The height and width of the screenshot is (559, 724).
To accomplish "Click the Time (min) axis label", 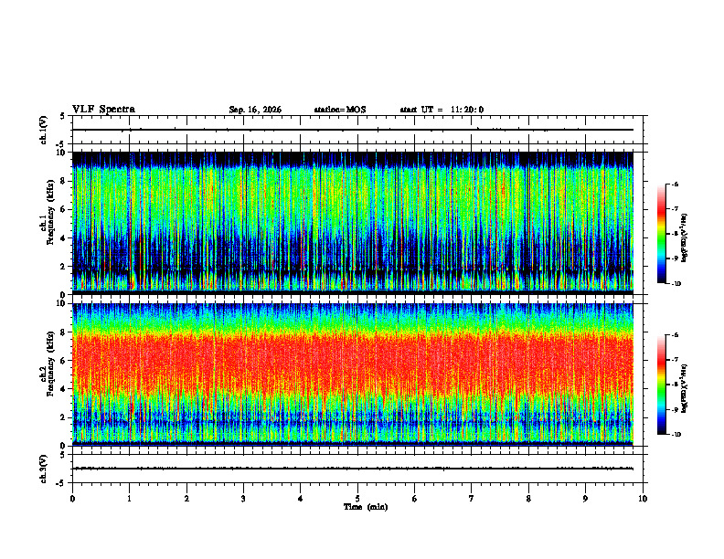I will (x=366, y=507).
